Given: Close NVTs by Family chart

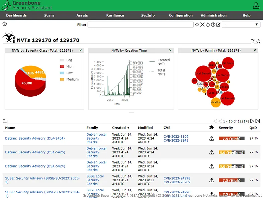Looking at the screenshot, I should tap(255, 50).
